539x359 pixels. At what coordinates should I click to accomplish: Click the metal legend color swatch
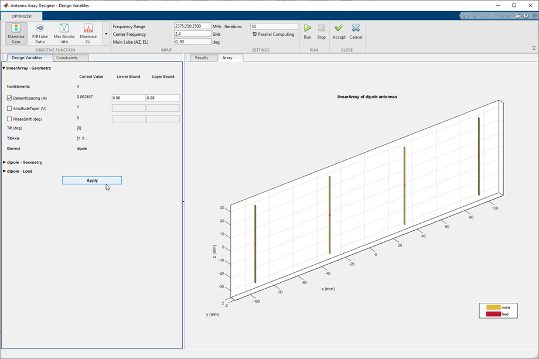[x=493, y=307]
